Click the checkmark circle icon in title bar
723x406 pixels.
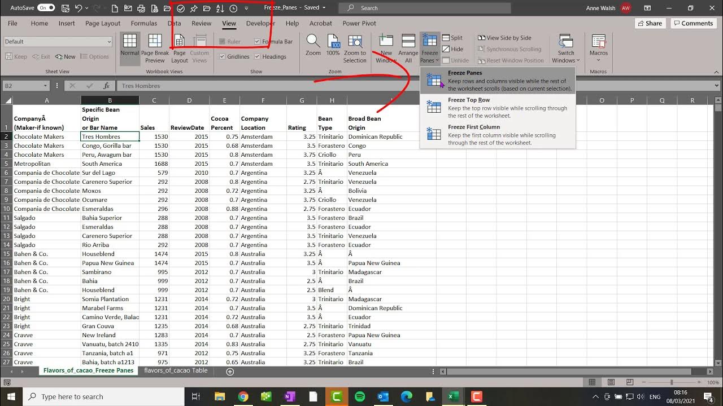(181, 8)
